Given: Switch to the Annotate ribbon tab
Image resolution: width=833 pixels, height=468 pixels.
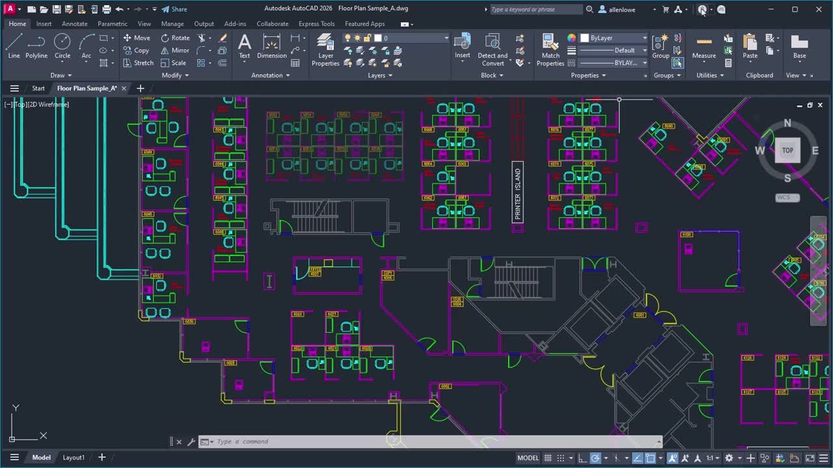Looking at the screenshot, I should tap(74, 23).
